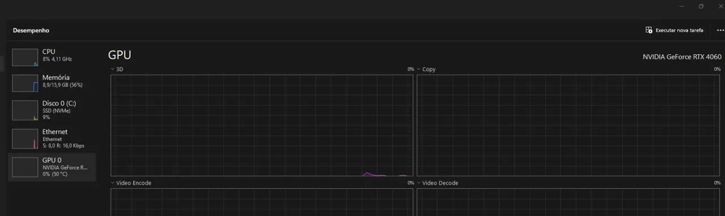Image resolution: width=725 pixels, height=216 pixels.
Task: Click the Memória mini graph thumbnail
Action: pos(25,83)
